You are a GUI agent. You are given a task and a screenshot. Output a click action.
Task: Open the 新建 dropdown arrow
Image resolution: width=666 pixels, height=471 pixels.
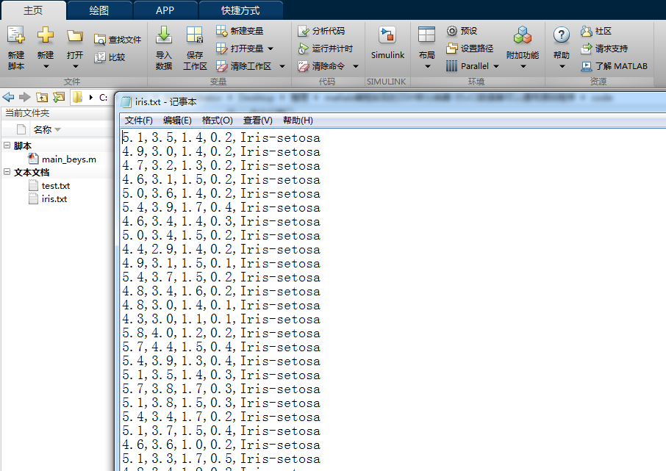tap(46, 67)
